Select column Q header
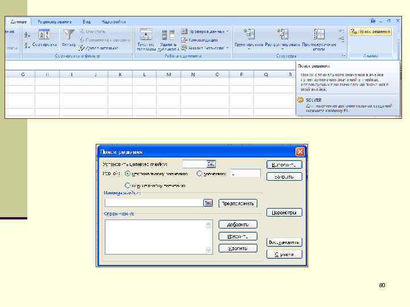Image resolution: width=410 pixels, height=307 pixels. 266,74
